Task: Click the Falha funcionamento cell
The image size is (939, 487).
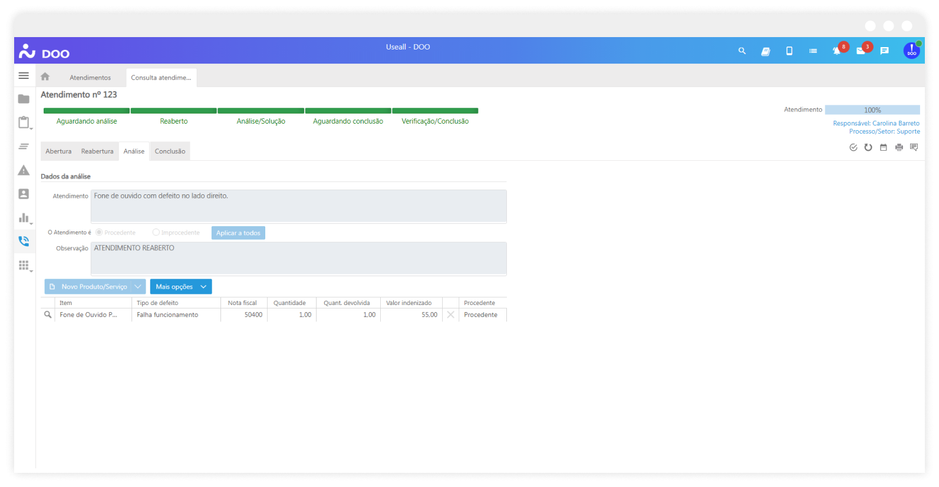Action: point(176,315)
